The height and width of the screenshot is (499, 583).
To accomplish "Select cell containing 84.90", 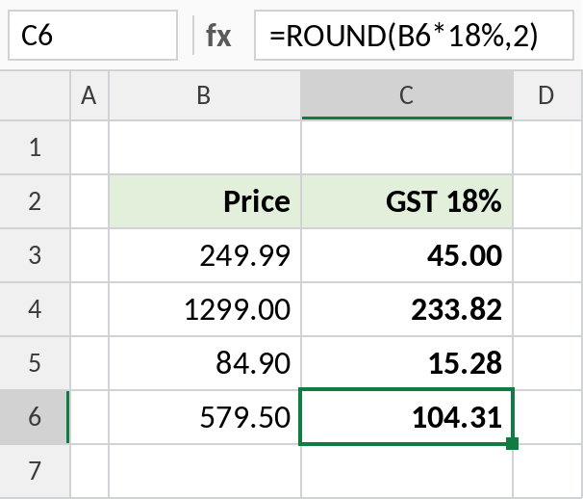I will click(205, 363).
